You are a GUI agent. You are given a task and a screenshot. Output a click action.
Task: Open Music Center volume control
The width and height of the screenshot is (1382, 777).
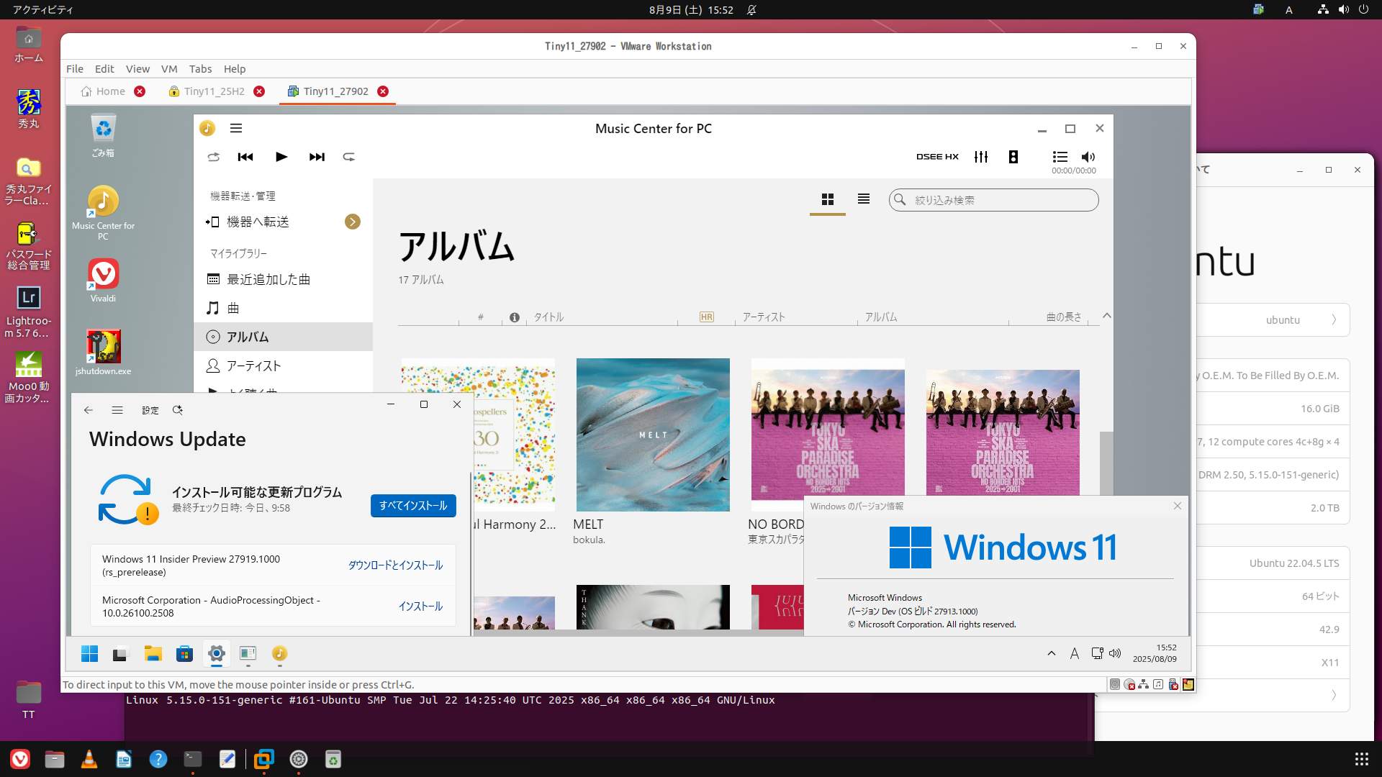(1088, 157)
